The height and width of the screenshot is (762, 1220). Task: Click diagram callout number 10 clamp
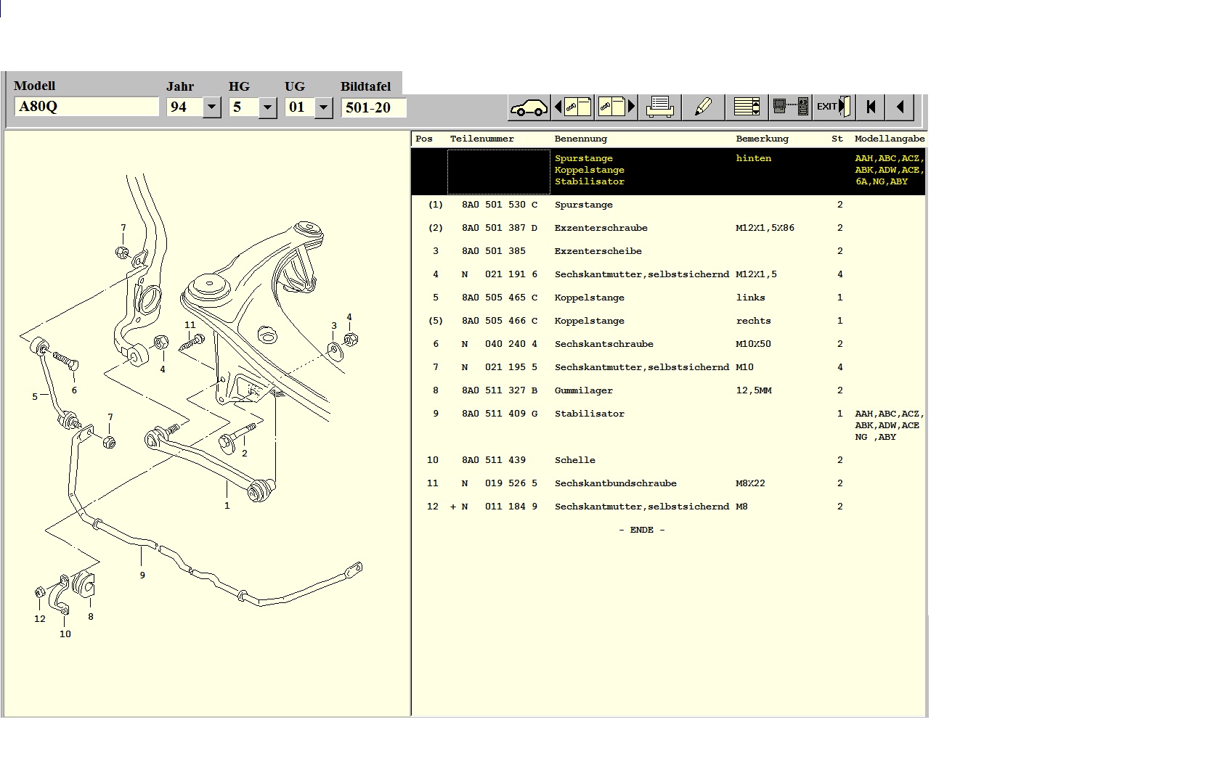(65, 634)
